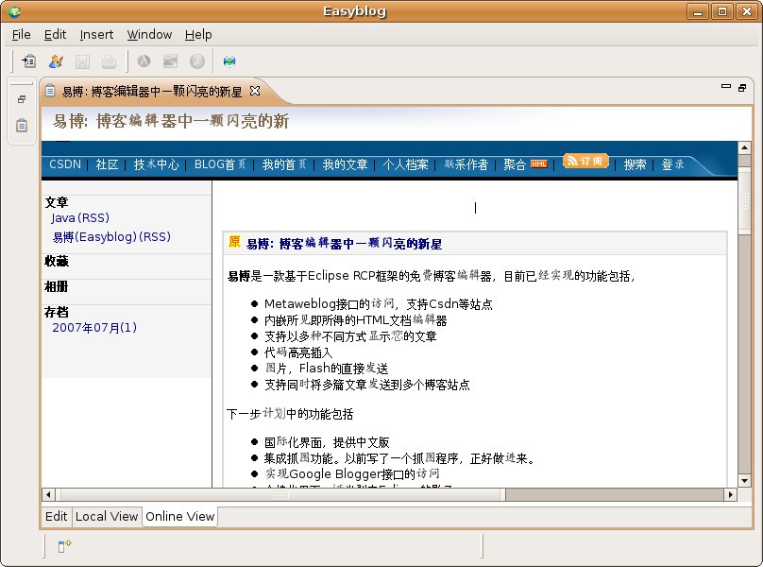Screen dimensions: 763x567
Task: Click the disabled print toolbar icon
Action: click(109, 61)
